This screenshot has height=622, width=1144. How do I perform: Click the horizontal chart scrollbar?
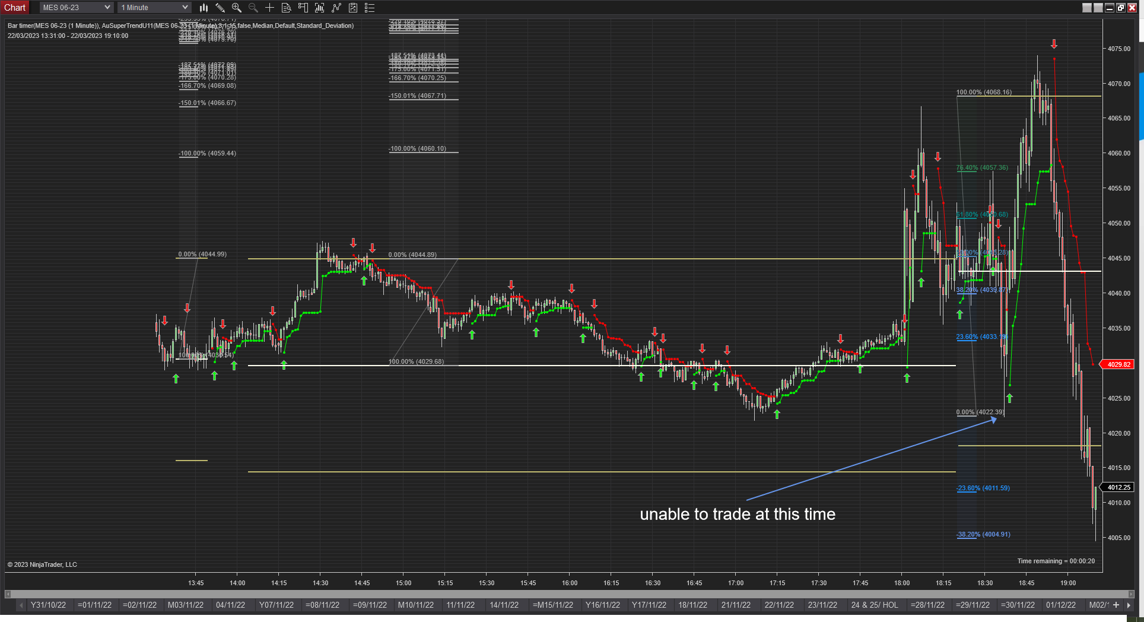point(570,594)
